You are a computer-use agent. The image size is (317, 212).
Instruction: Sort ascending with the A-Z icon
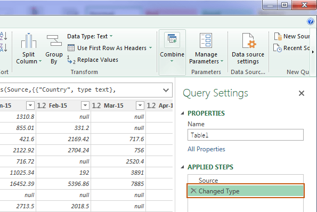coord(4,36)
